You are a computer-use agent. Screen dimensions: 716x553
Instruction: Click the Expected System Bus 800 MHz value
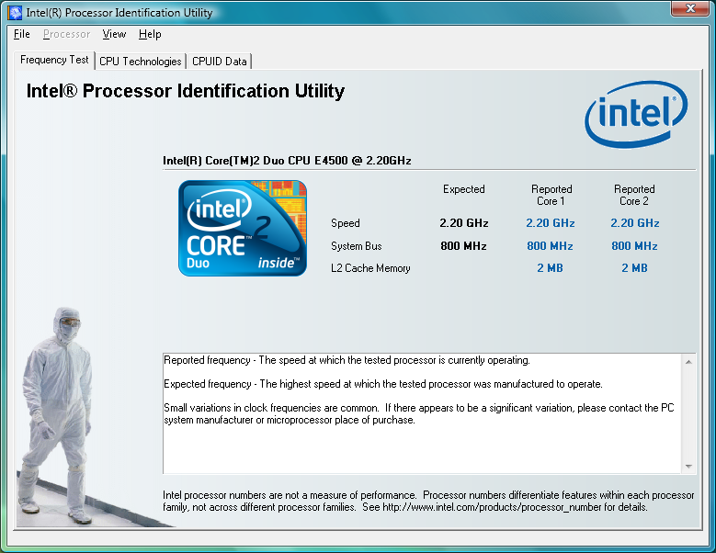tap(463, 246)
